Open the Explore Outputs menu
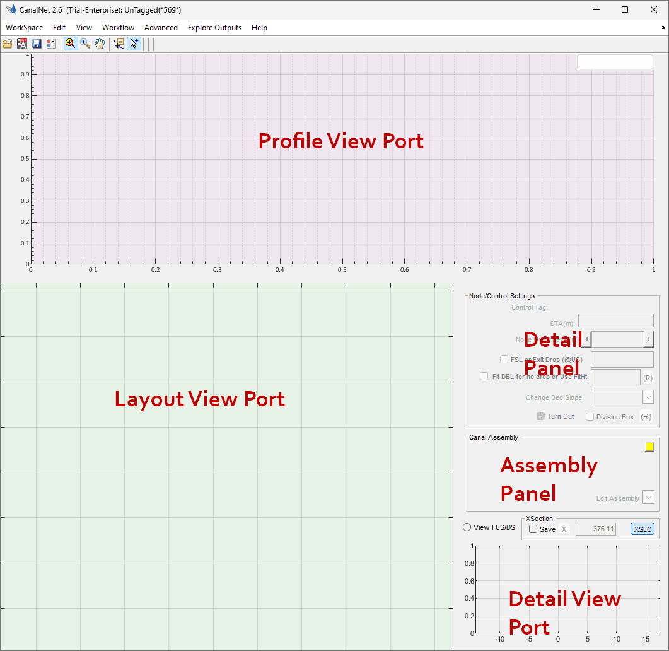 click(x=214, y=28)
